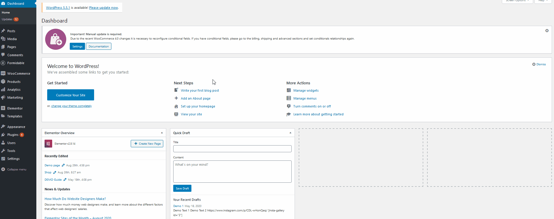Click the Pages icon in sidebar

pos(3,47)
